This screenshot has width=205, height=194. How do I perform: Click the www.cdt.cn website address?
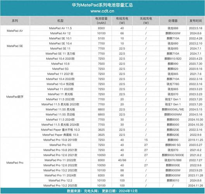coord(102,11)
